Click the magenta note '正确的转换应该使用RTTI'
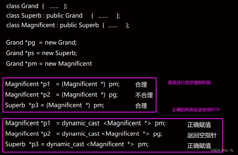 point(196,110)
